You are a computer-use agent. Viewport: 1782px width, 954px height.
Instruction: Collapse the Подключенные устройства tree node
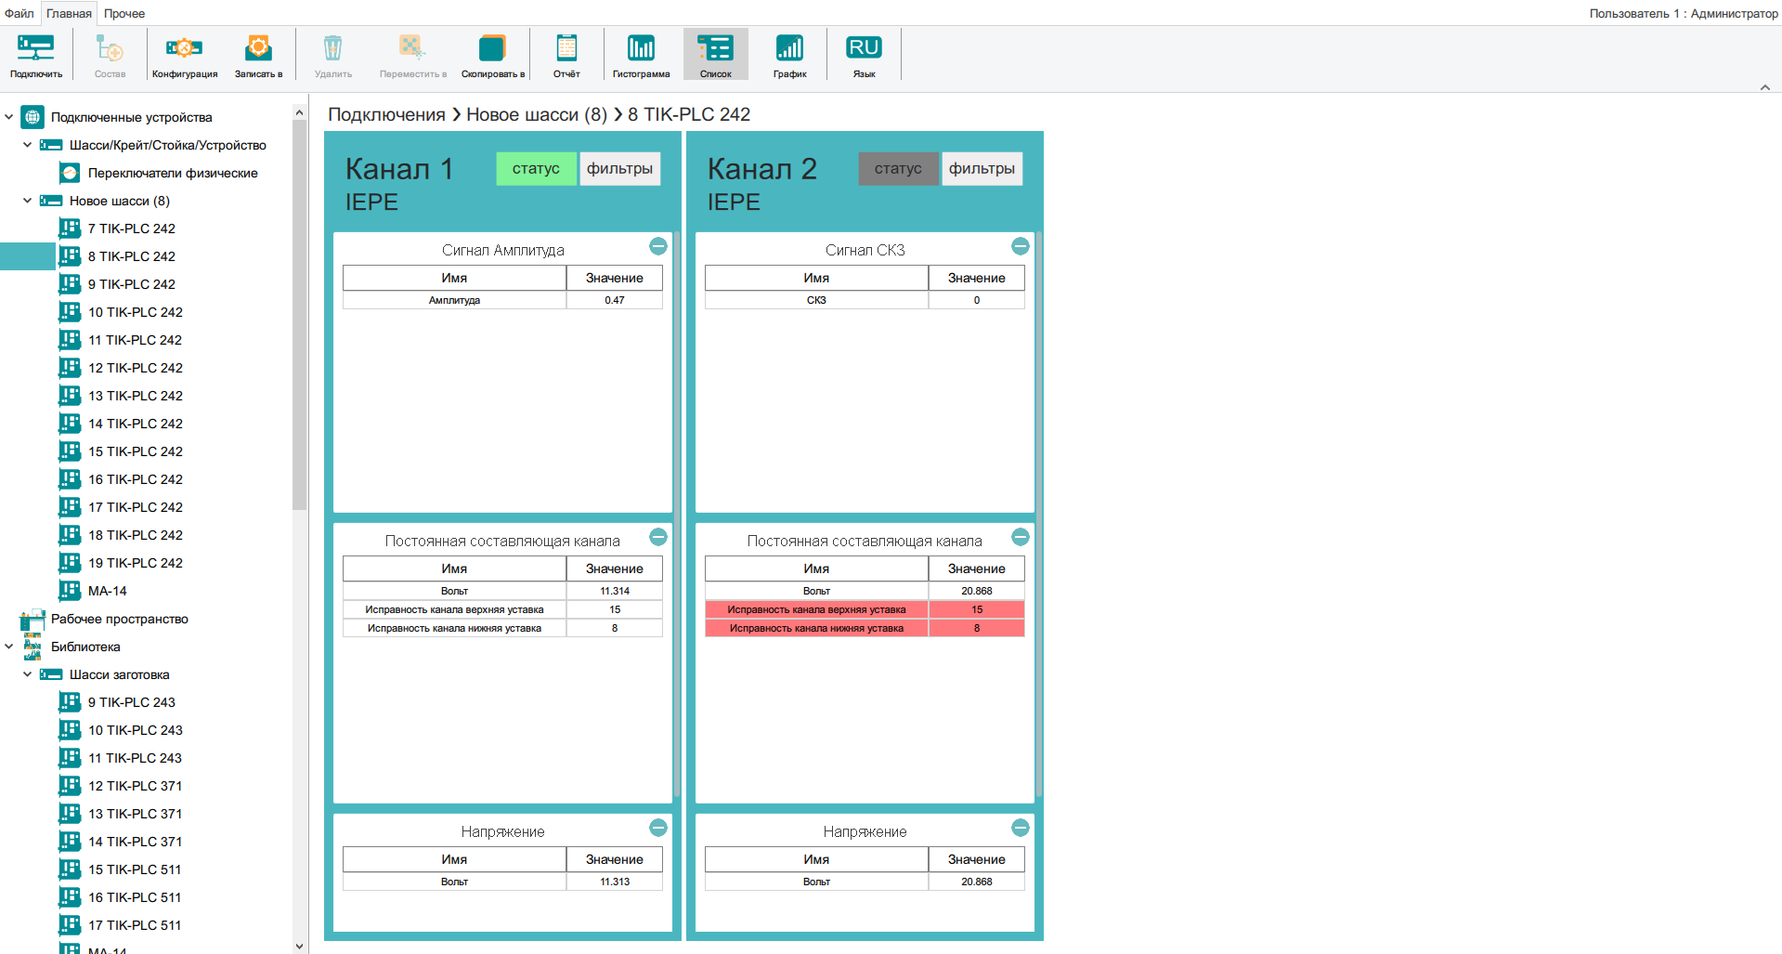pos(9,117)
